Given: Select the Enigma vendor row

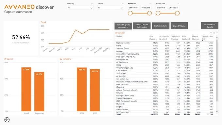Looking at the screenshot, I should (165, 107).
